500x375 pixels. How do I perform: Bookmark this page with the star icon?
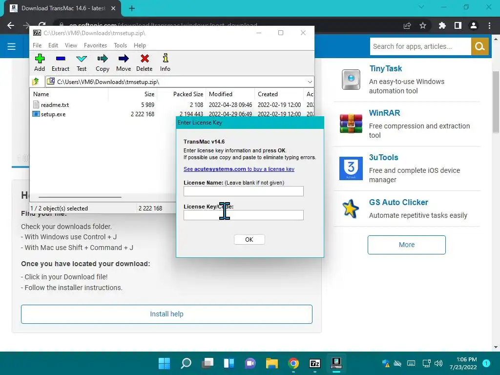coord(423,25)
